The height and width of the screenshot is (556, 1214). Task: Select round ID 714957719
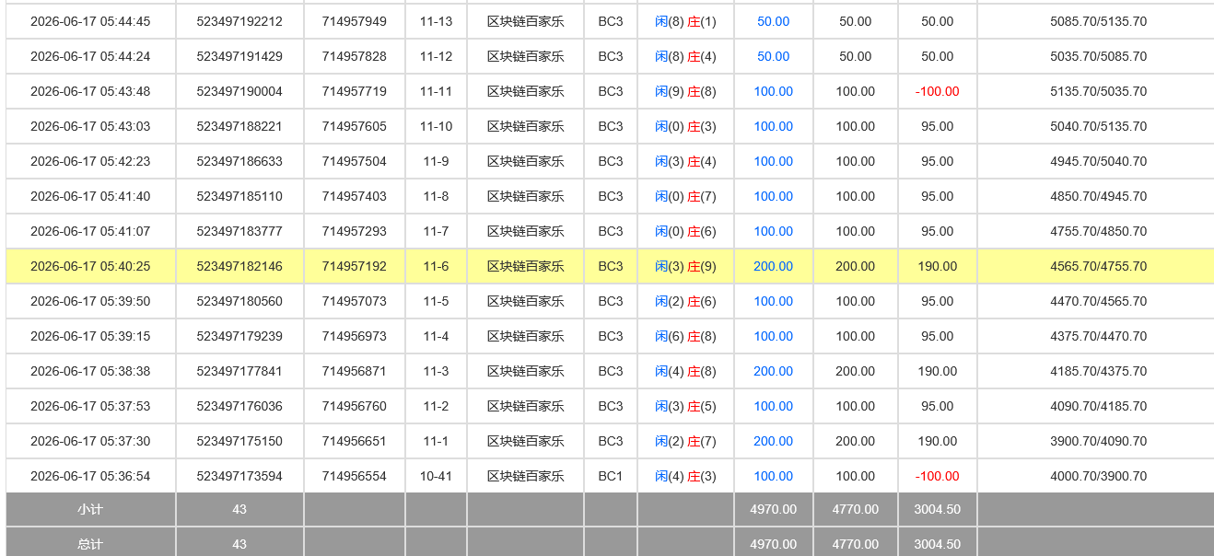click(x=355, y=91)
